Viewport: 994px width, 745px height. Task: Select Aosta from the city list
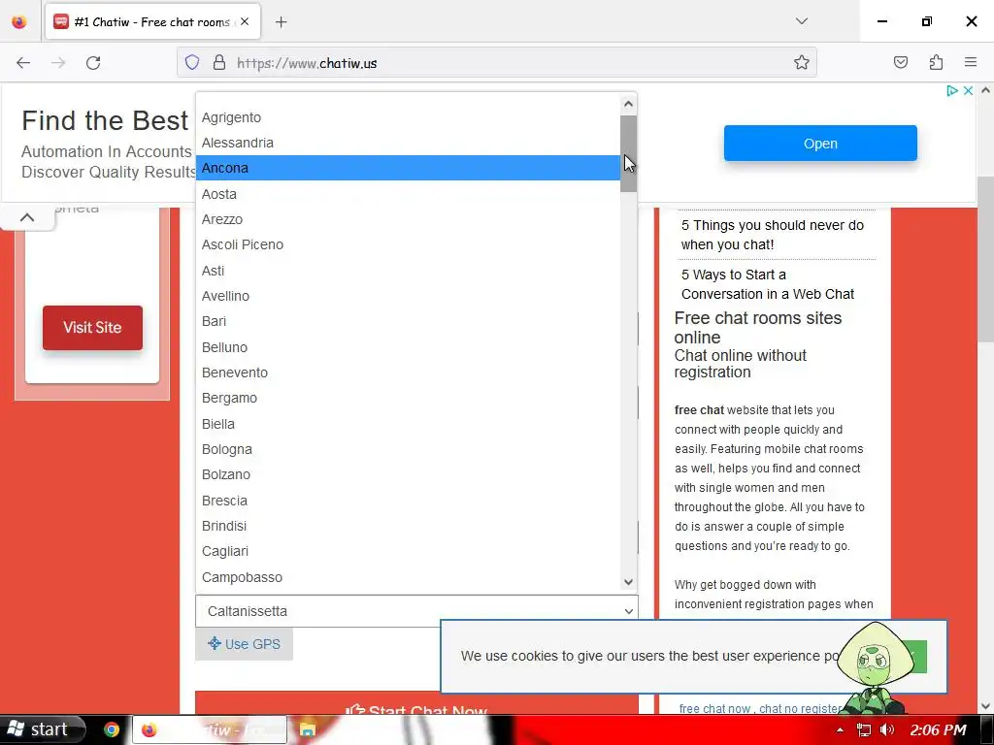409,194
